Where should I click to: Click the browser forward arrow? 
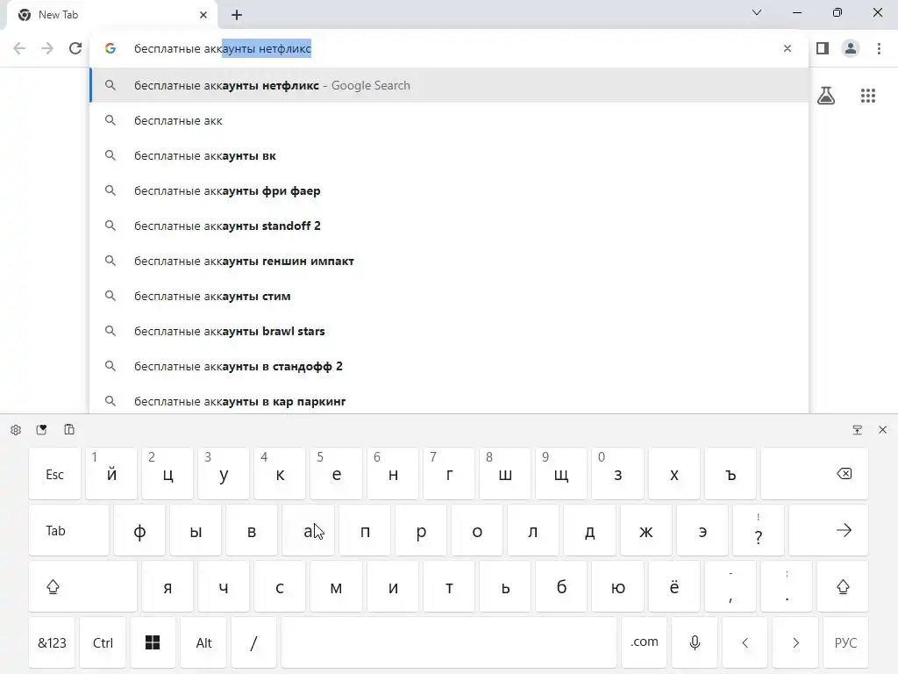[47, 48]
